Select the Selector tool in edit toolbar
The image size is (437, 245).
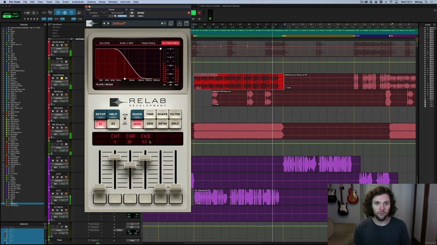coord(65,13)
